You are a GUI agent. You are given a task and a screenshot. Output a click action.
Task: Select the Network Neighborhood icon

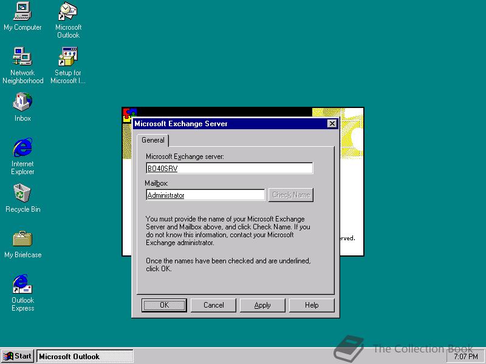click(x=22, y=65)
